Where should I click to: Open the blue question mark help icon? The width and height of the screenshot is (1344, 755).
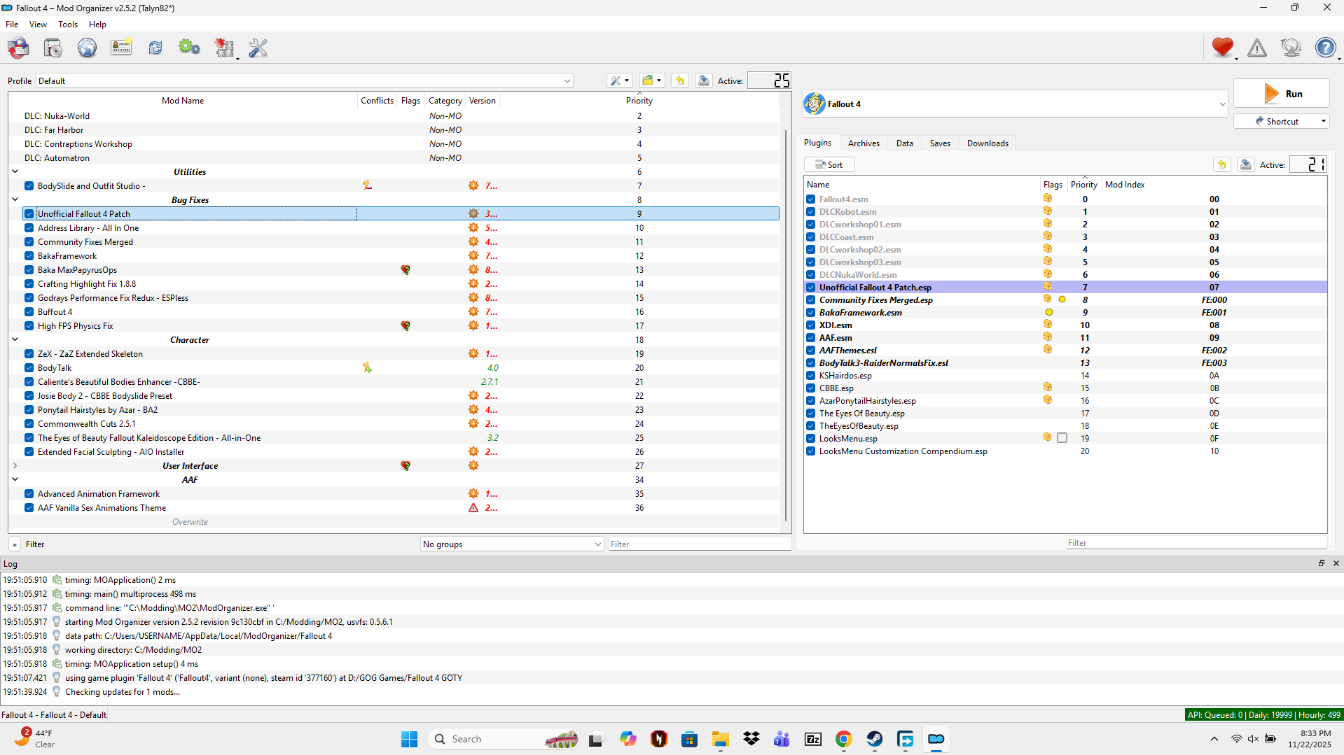(1325, 48)
